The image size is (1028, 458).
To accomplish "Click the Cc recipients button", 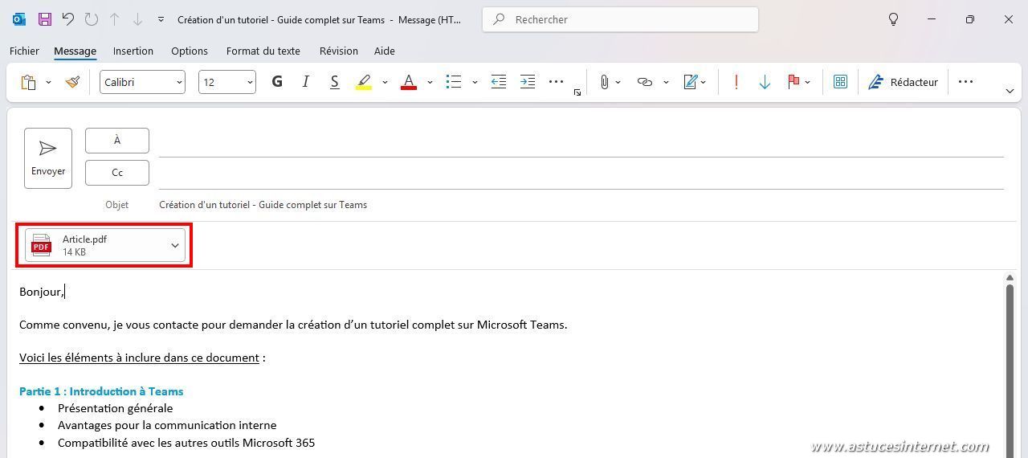I will point(117,173).
